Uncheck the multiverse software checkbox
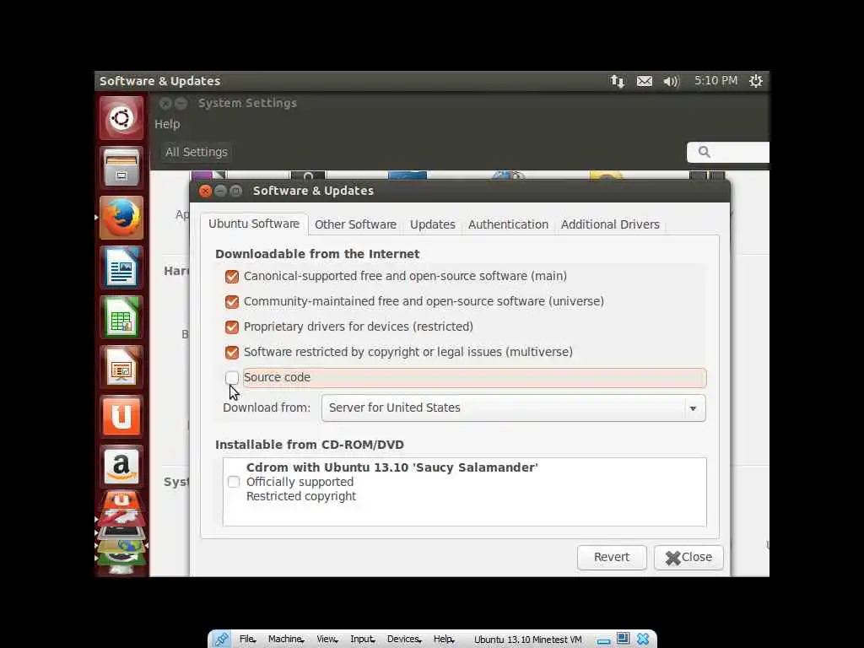This screenshot has height=648, width=864. 232,352
